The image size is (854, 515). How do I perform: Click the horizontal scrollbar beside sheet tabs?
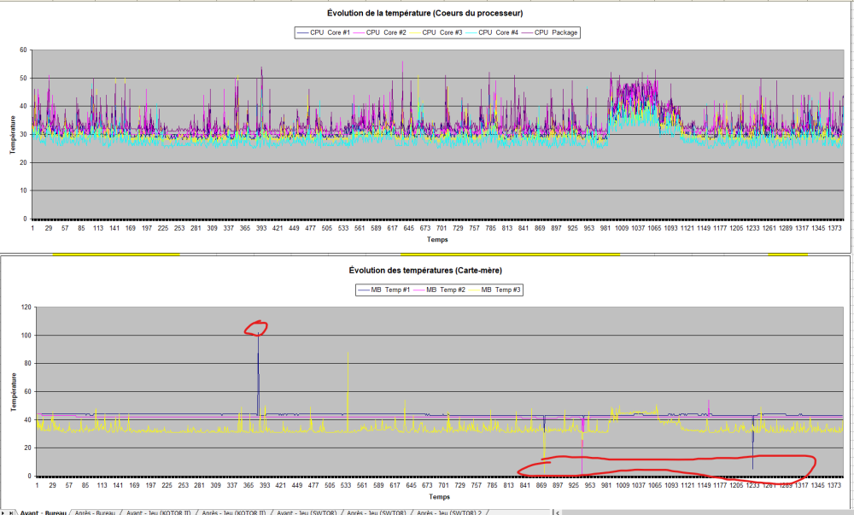coord(700,512)
